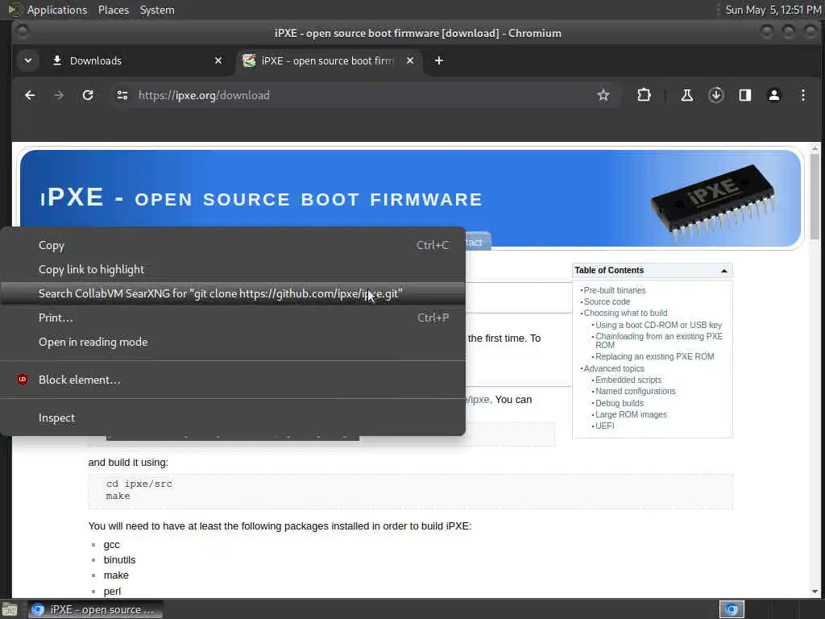Click the iPXE chip logo image

click(x=714, y=202)
